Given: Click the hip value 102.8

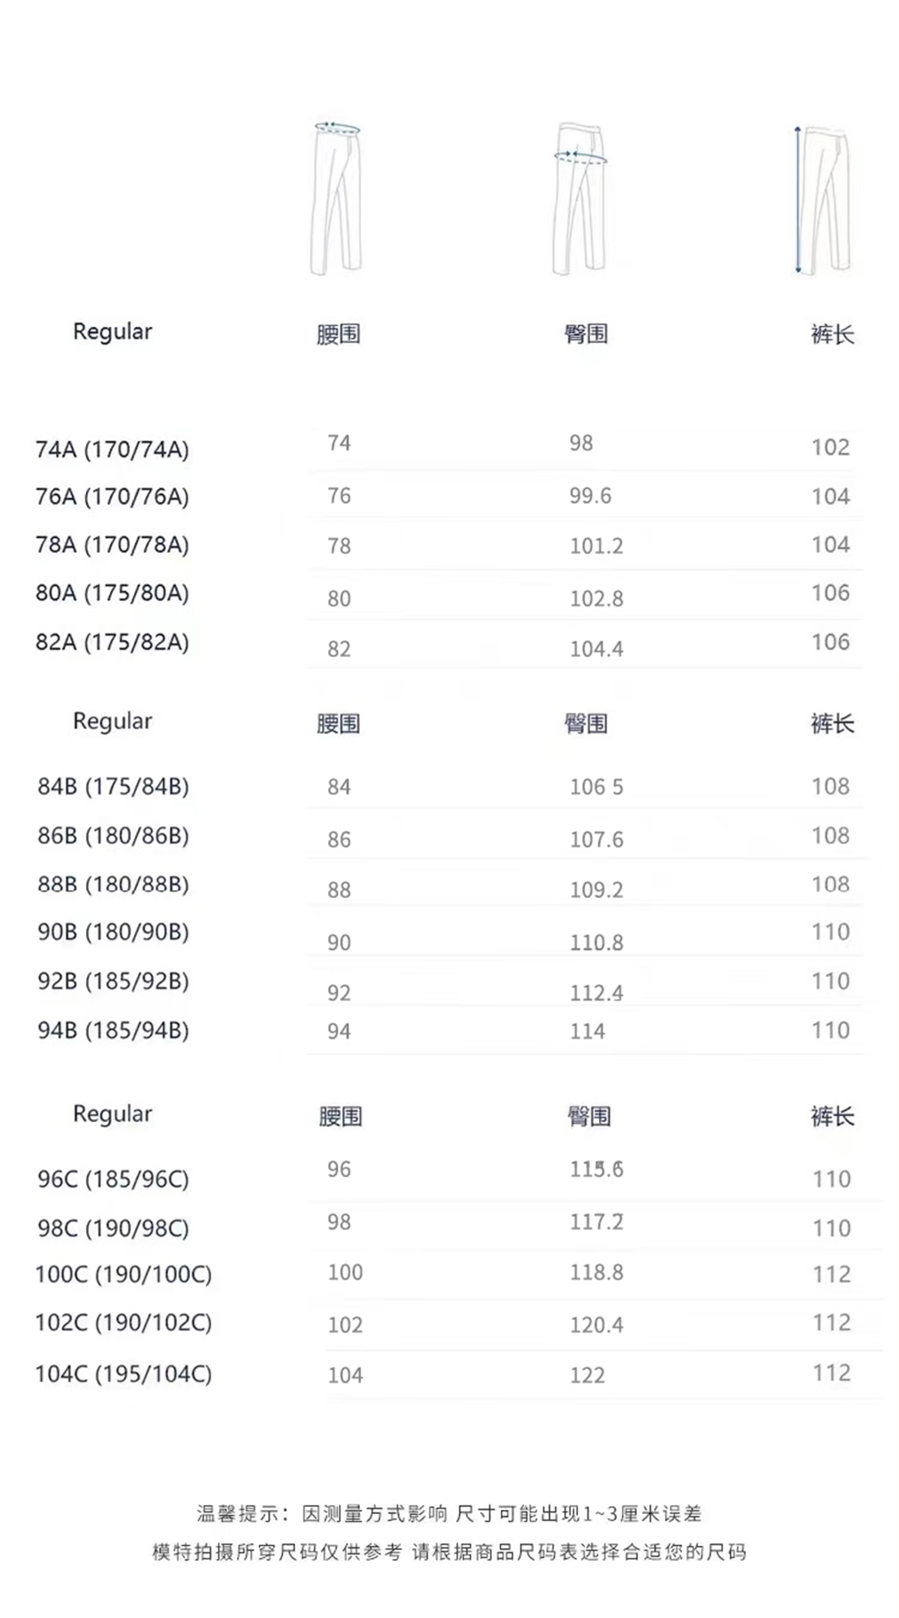Looking at the screenshot, I should (x=596, y=599).
